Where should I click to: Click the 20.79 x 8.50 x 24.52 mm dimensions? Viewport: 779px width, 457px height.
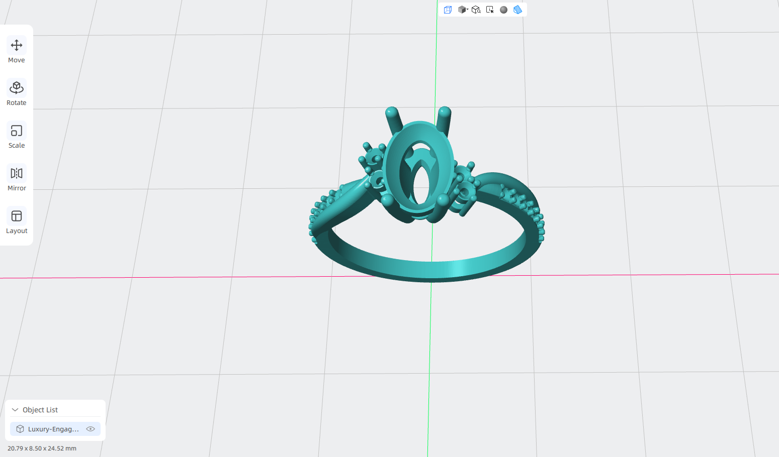(x=42, y=448)
